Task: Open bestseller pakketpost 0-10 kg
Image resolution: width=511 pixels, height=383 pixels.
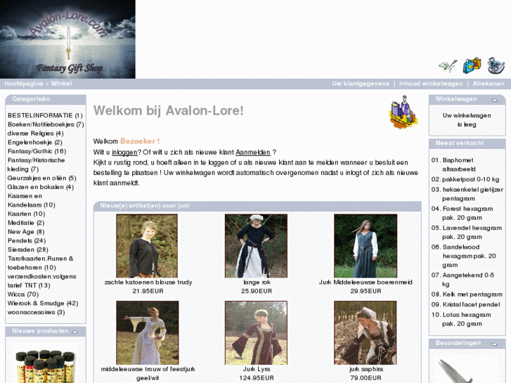Action: click(471, 179)
